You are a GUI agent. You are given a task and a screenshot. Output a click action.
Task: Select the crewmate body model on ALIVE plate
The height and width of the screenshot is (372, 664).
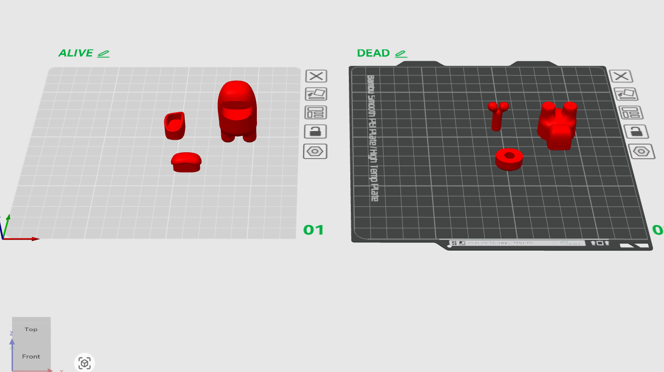tap(237, 111)
